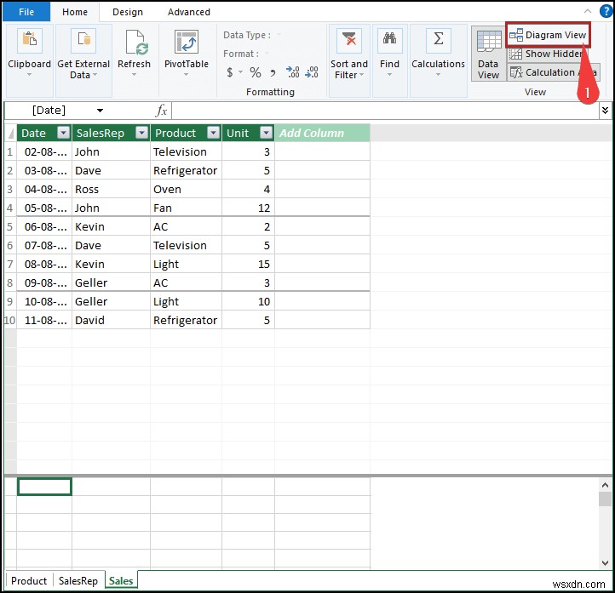This screenshot has width=615, height=593.
Task: Click the formula bar input field
Action: (x=385, y=111)
